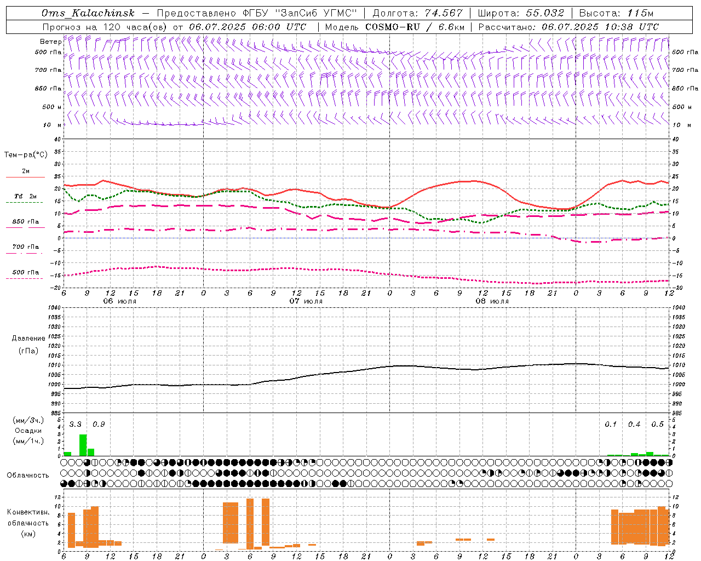
Task: Click the 0.5 precipitation value at right
Action: 657,425
